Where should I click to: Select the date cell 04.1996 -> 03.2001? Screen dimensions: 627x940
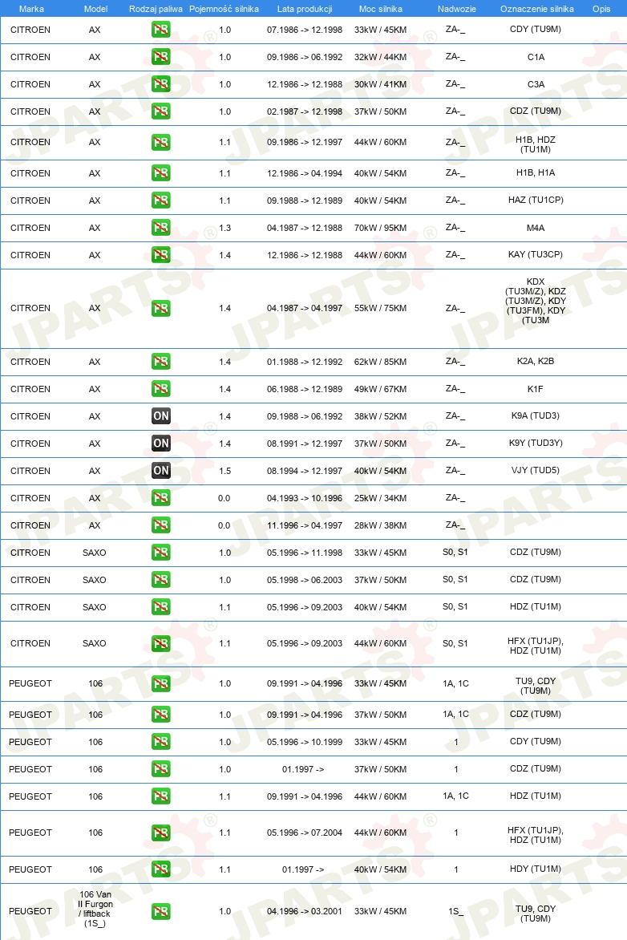[305, 911]
